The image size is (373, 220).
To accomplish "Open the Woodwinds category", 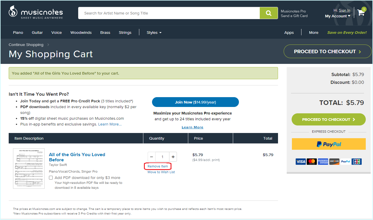I will tap(81, 32).
